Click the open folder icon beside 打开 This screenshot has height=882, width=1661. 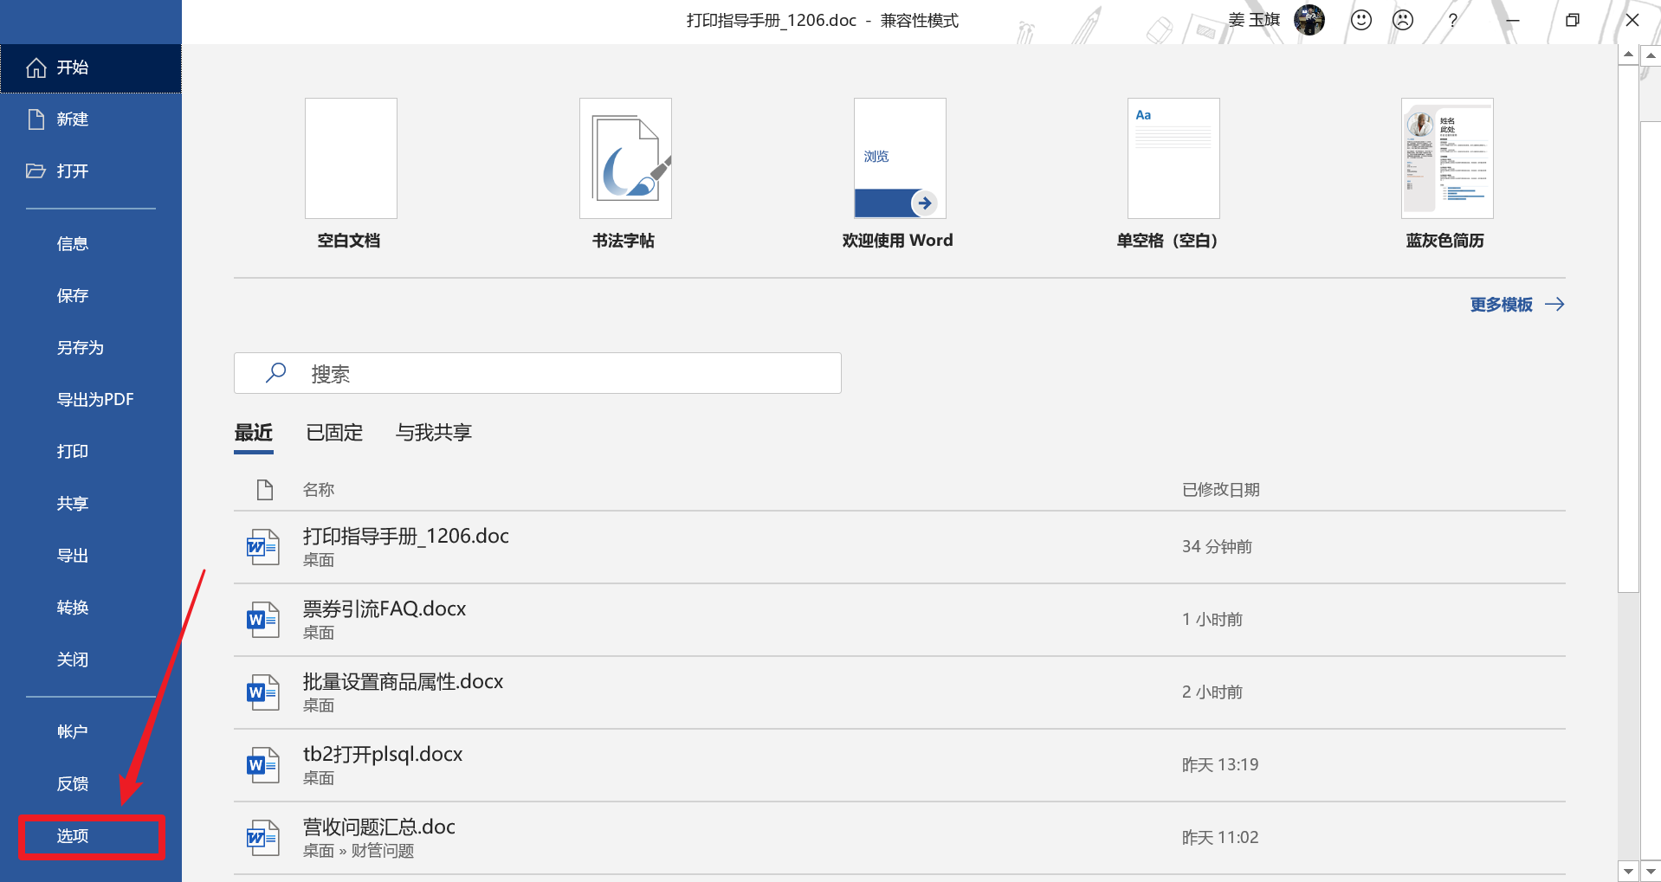[x=36, y=171]
